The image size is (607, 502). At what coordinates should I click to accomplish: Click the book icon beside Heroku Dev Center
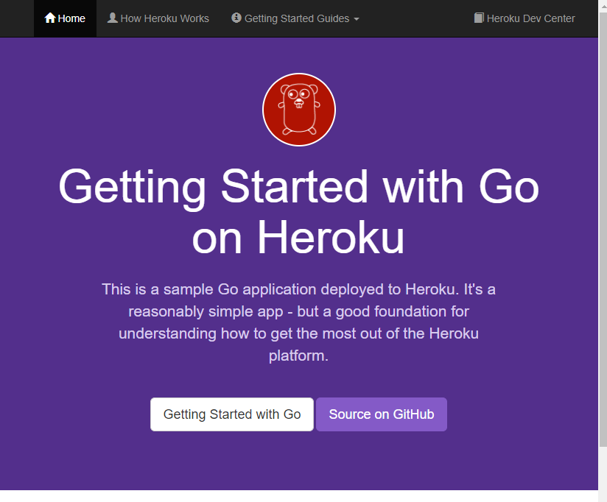pos(479,18)
